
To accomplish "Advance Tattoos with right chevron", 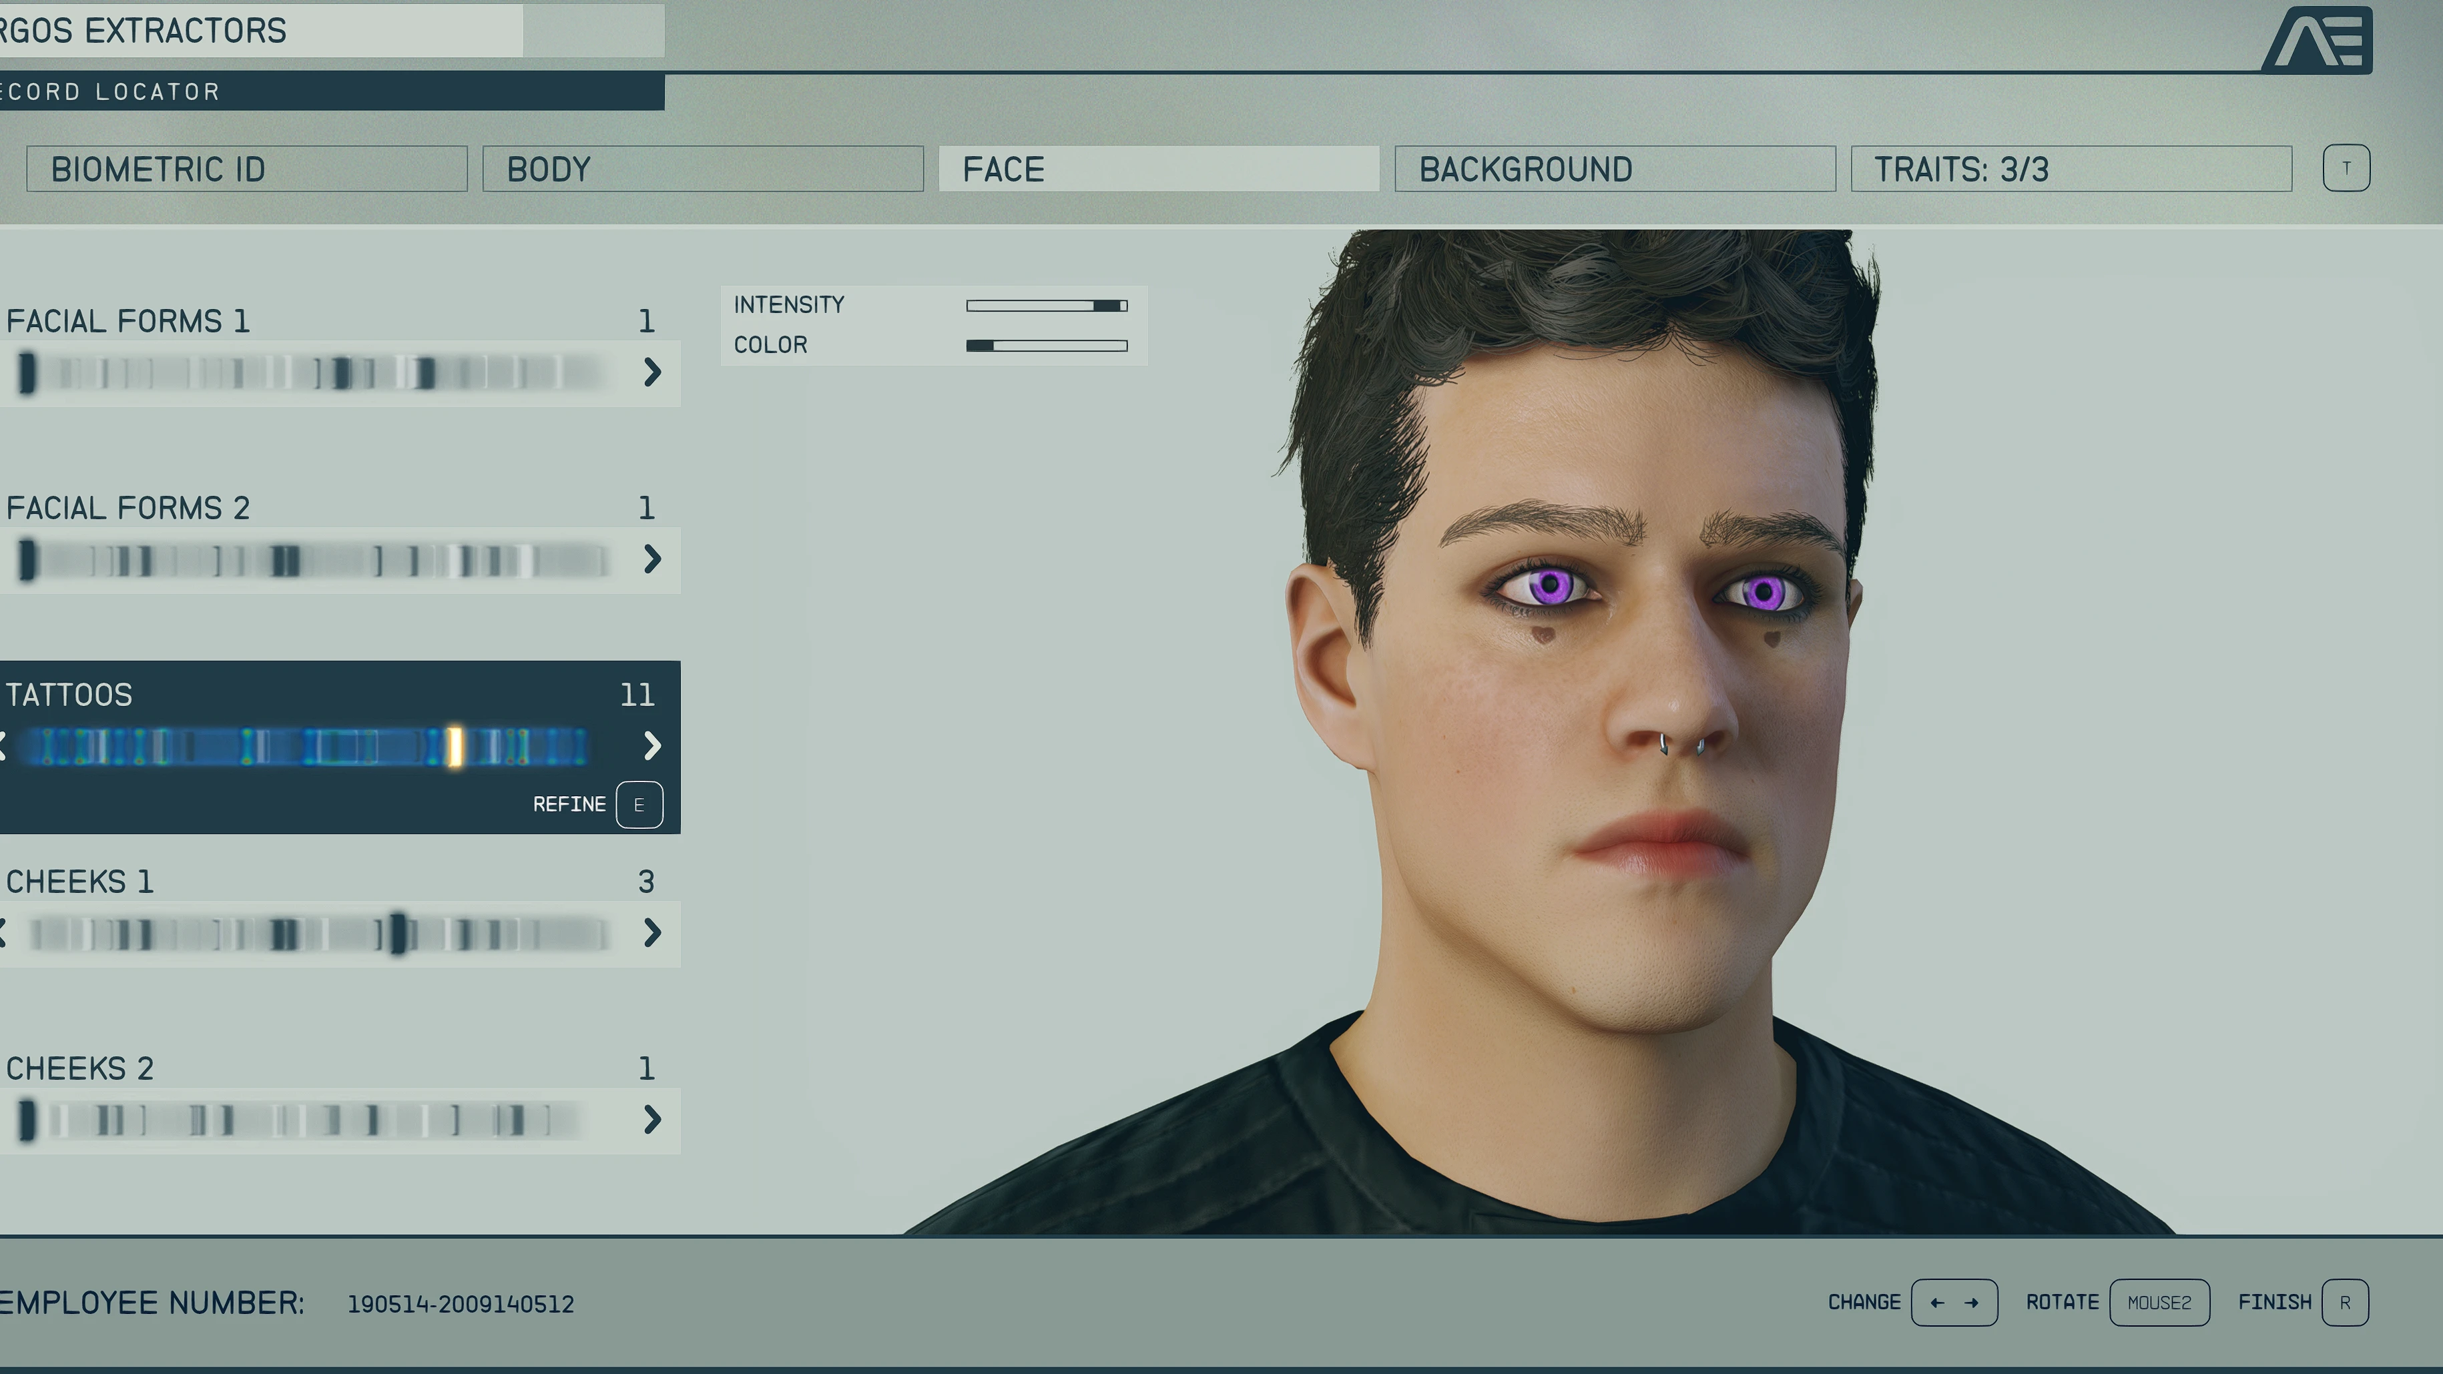I will [x=651, y=745].
